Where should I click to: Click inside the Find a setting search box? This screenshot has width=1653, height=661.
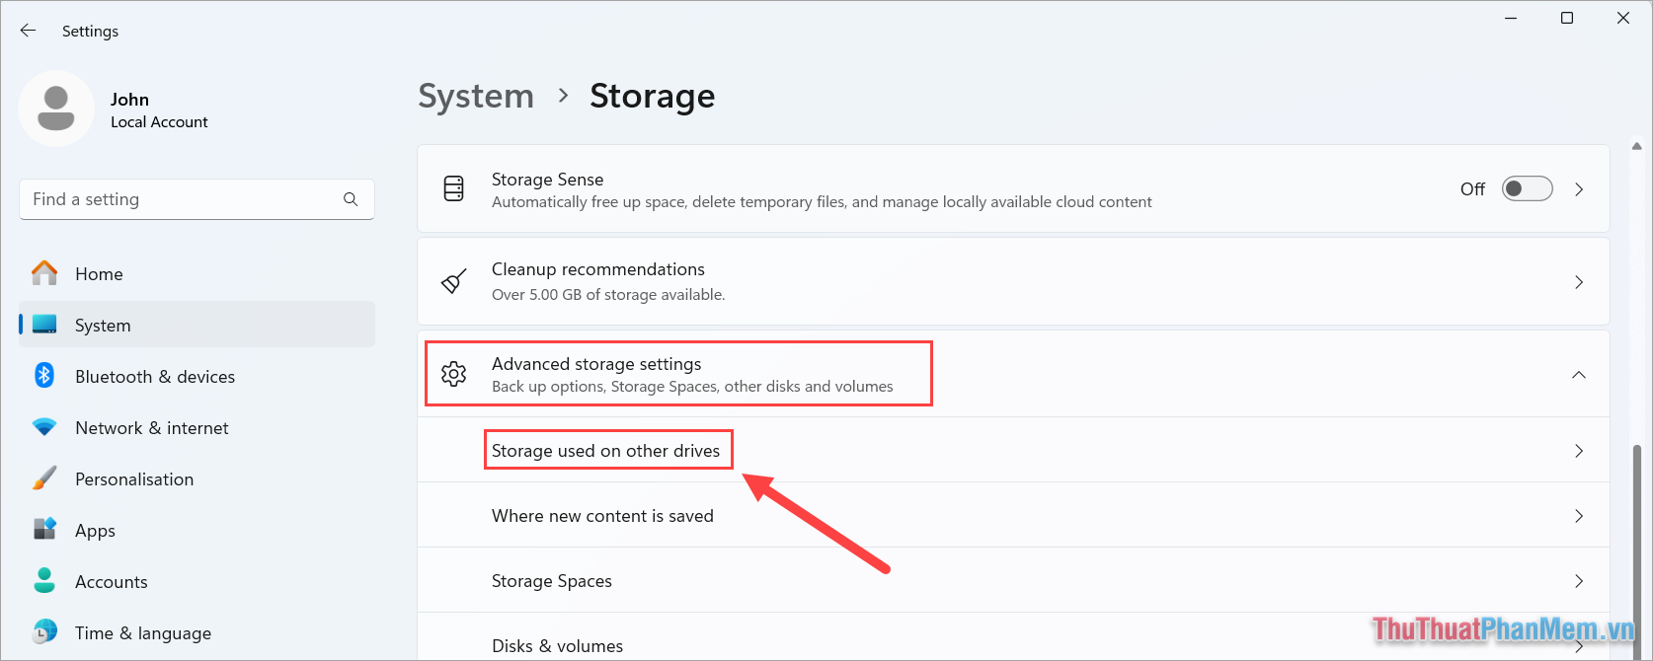coord(178,198)
